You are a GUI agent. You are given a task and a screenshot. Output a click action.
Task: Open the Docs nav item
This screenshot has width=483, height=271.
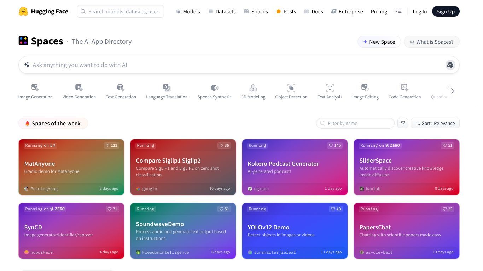pos(314,11)
